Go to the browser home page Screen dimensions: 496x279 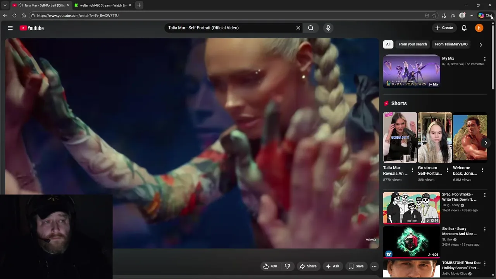click(x=24, y=15)
